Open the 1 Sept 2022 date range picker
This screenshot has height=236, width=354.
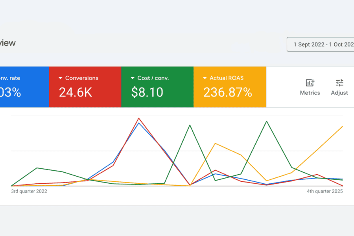[320, 44]
